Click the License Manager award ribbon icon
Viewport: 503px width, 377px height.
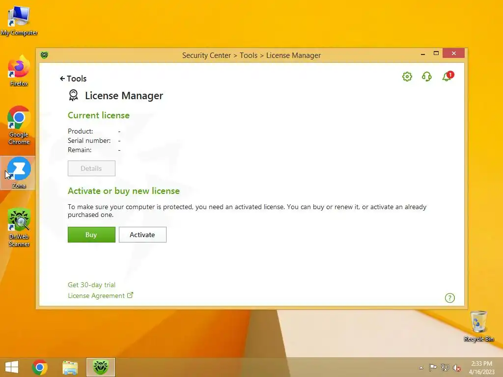tap(74, 95)
